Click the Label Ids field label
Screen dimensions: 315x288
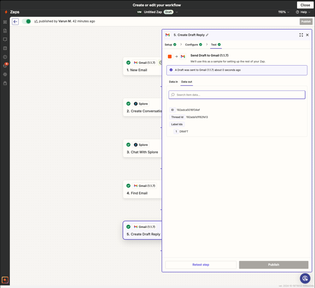[177, 124]
